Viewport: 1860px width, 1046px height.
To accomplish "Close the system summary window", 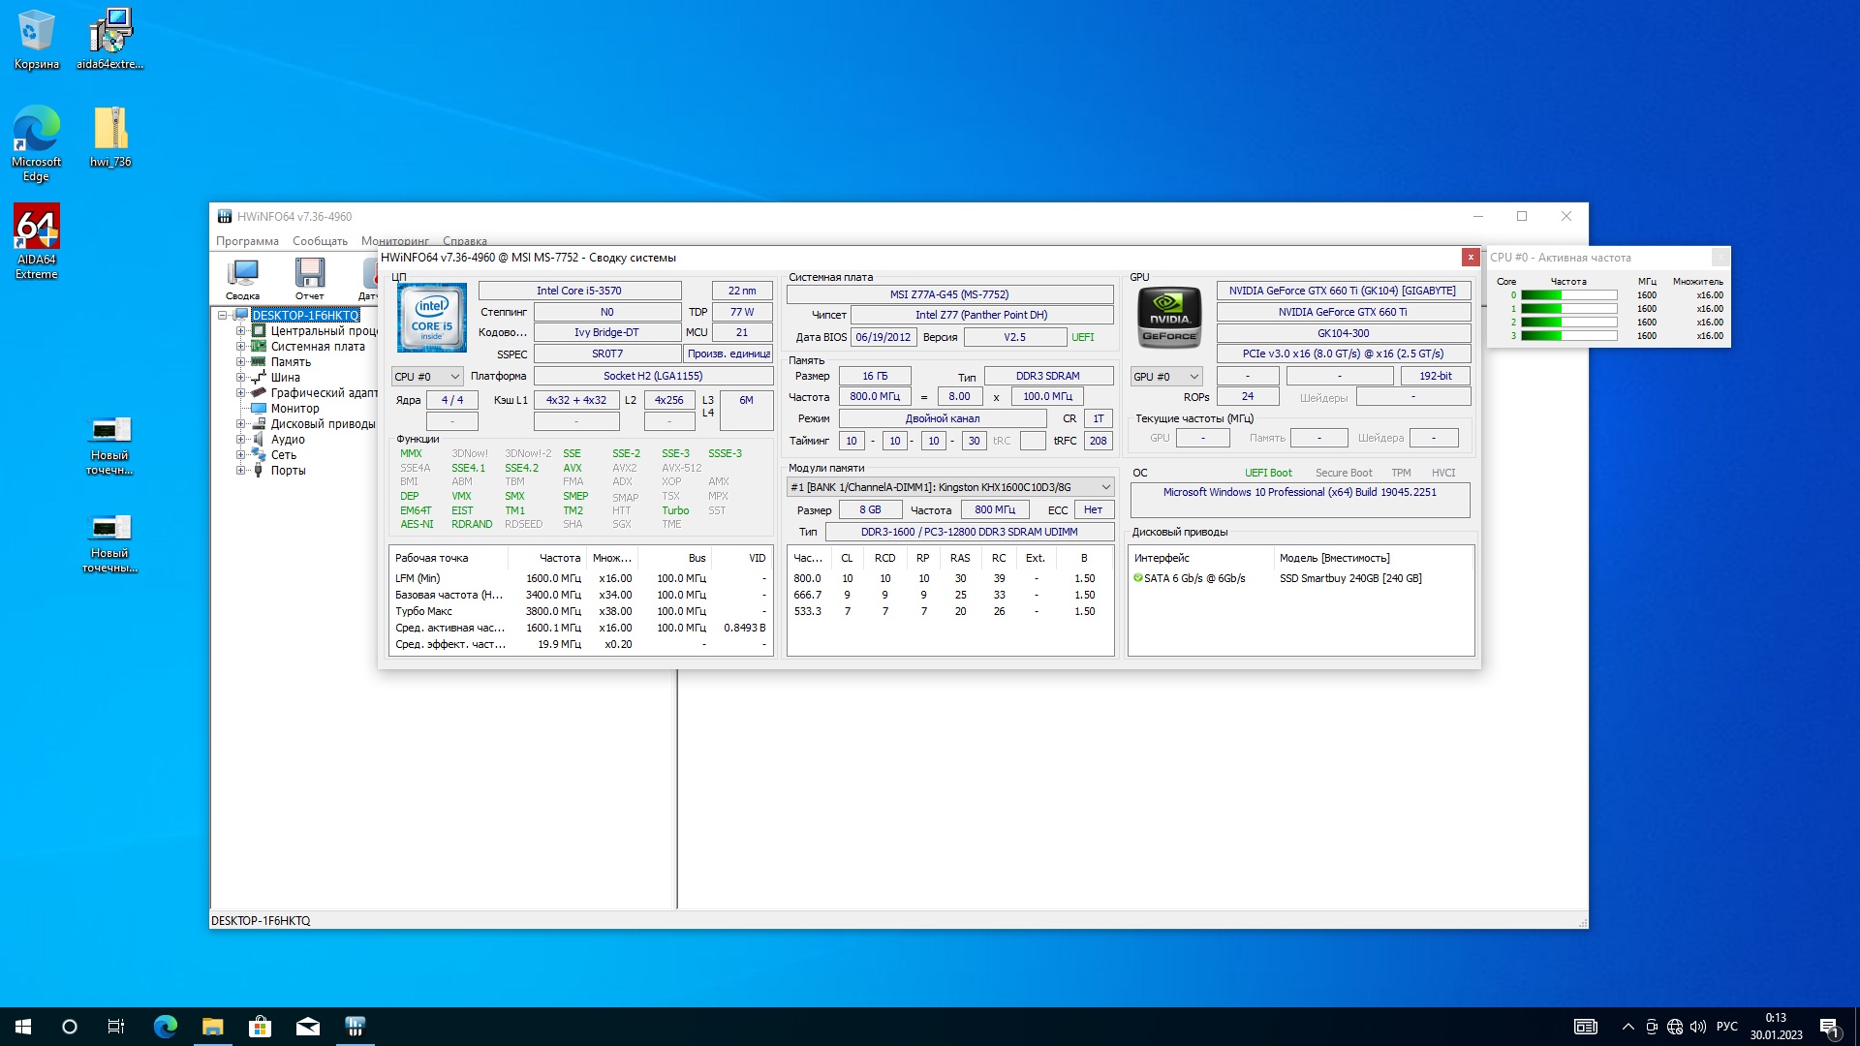I will 1471,258.
